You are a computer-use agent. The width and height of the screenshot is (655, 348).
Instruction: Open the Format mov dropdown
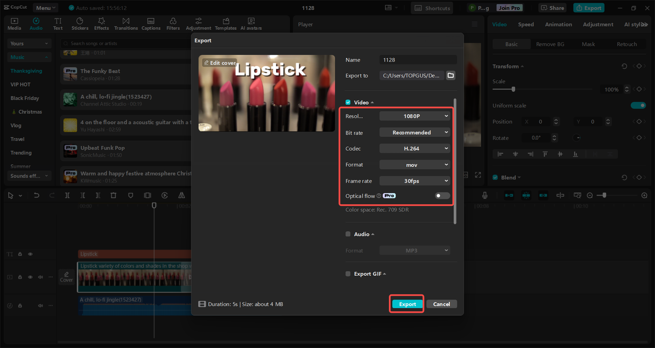(415, 165)
